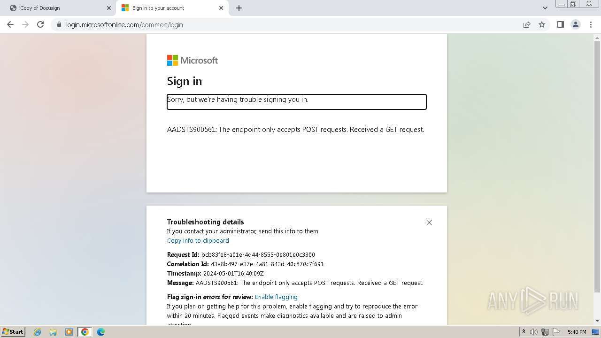The width and height of the screenshot is (601, 338).
Task: Open File Explorer from taskbar
Action: tap(53, 332)
